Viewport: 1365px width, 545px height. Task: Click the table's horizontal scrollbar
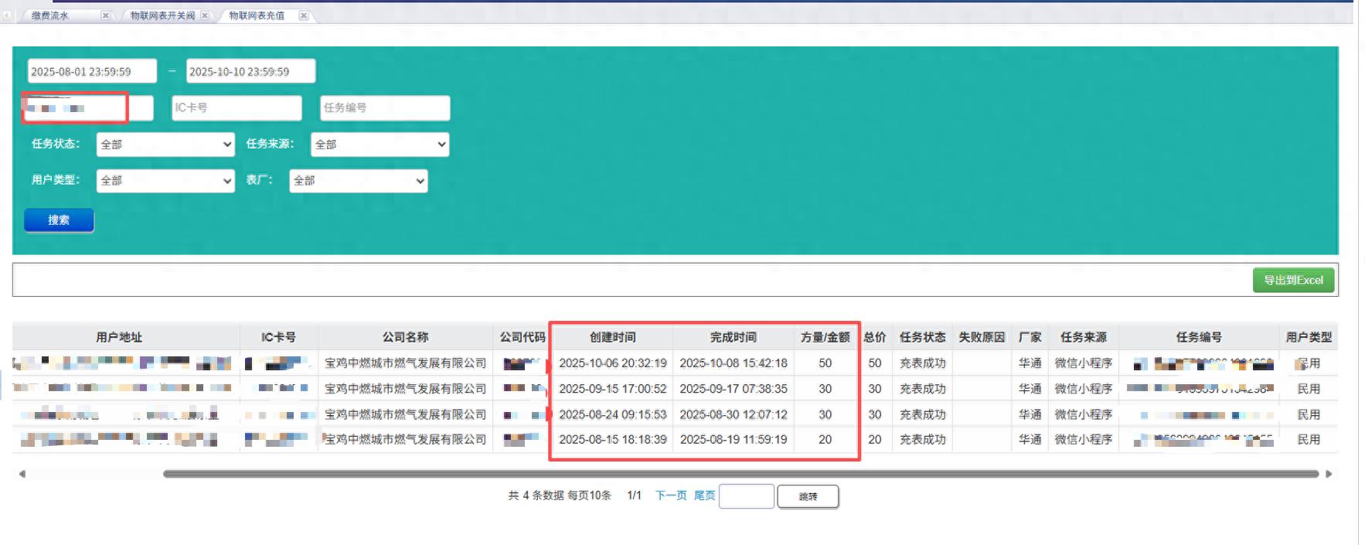(740, 474)
